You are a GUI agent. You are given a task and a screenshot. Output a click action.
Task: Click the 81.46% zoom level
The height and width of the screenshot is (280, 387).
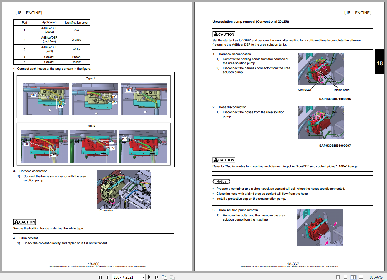(x=376, y=277)
